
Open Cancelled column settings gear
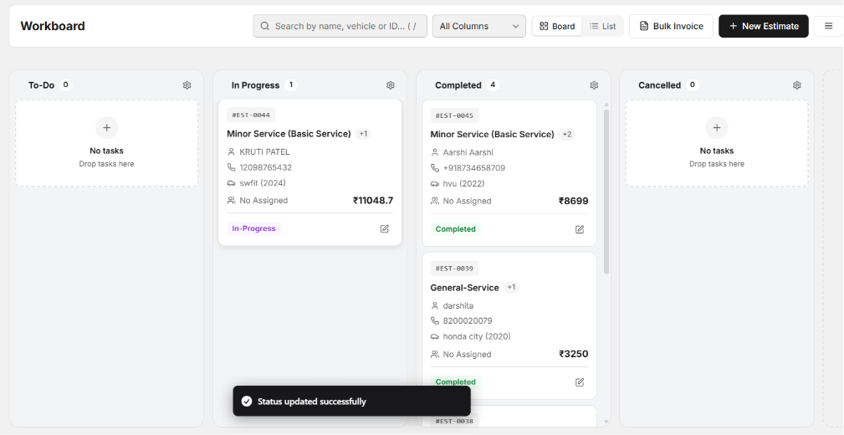point(797,85)
